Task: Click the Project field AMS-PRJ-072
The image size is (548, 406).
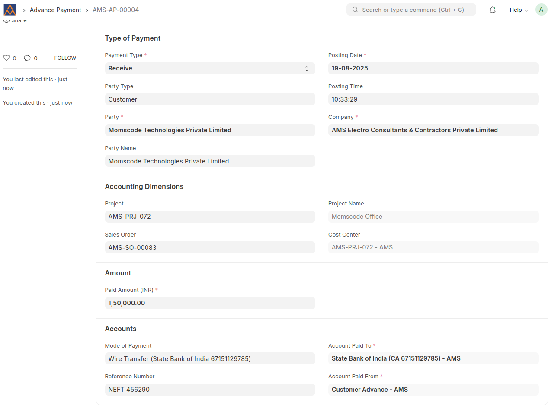Action: click(210, 217)
